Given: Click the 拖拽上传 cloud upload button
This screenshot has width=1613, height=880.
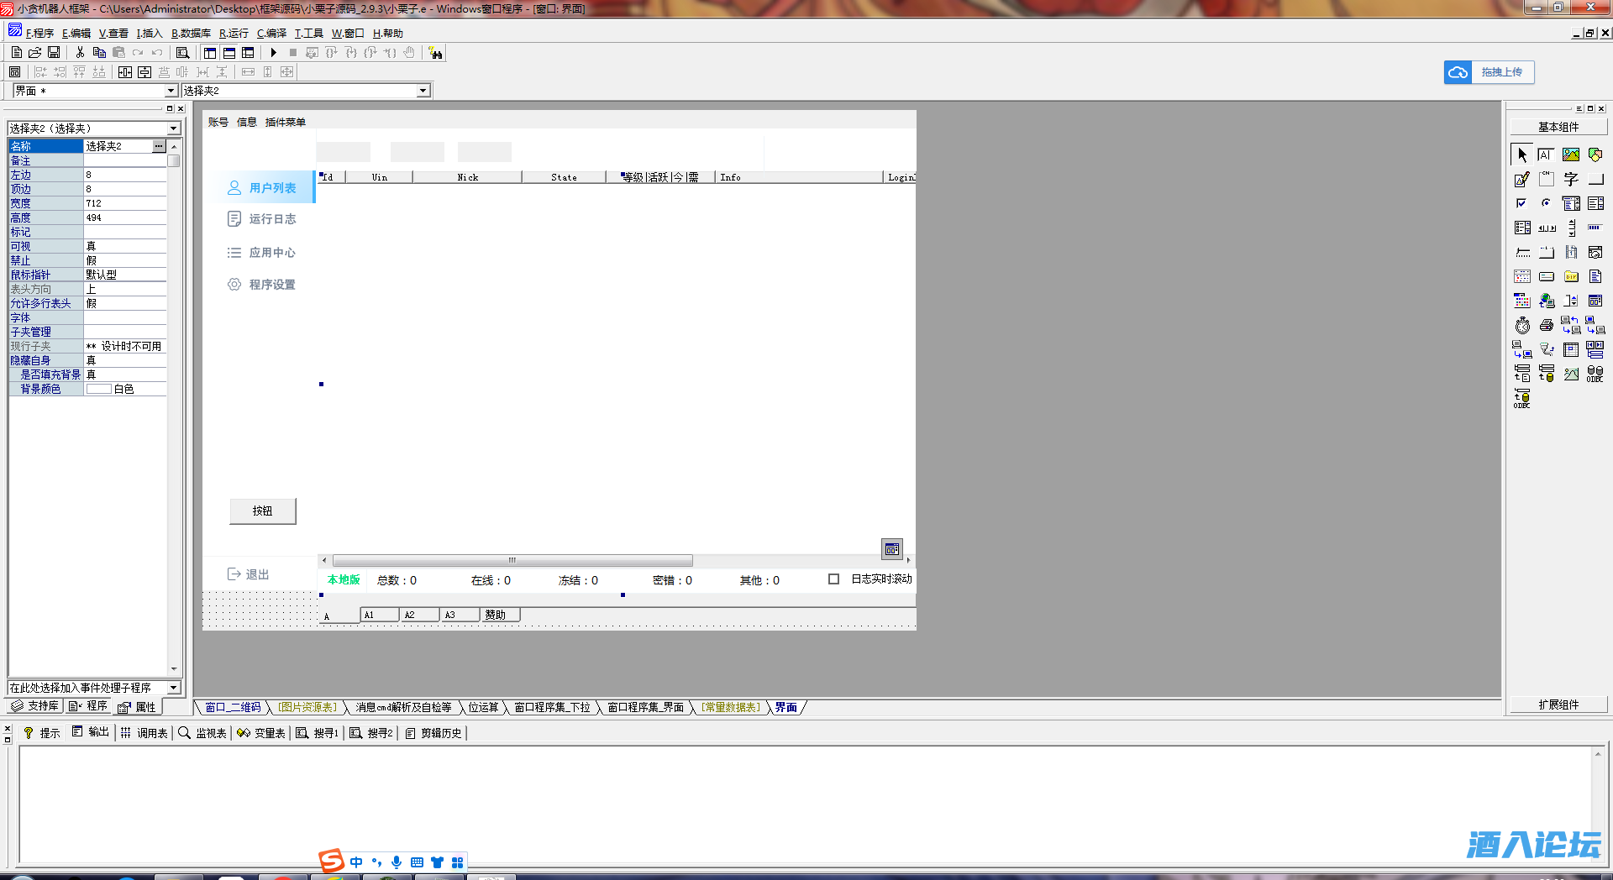Looking at the screenshot, I should click(1489, 72).
